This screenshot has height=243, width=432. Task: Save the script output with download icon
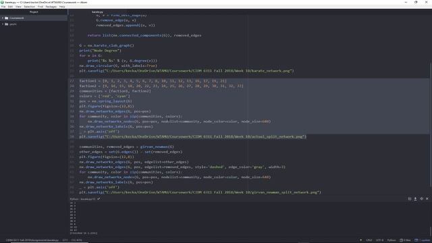416,198
